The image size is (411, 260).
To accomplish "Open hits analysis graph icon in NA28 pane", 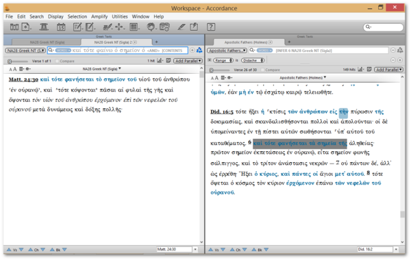I will [160, 61].
